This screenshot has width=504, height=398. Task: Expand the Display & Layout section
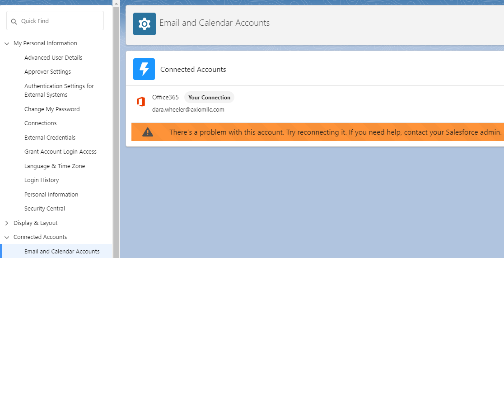tap(6, 223)
